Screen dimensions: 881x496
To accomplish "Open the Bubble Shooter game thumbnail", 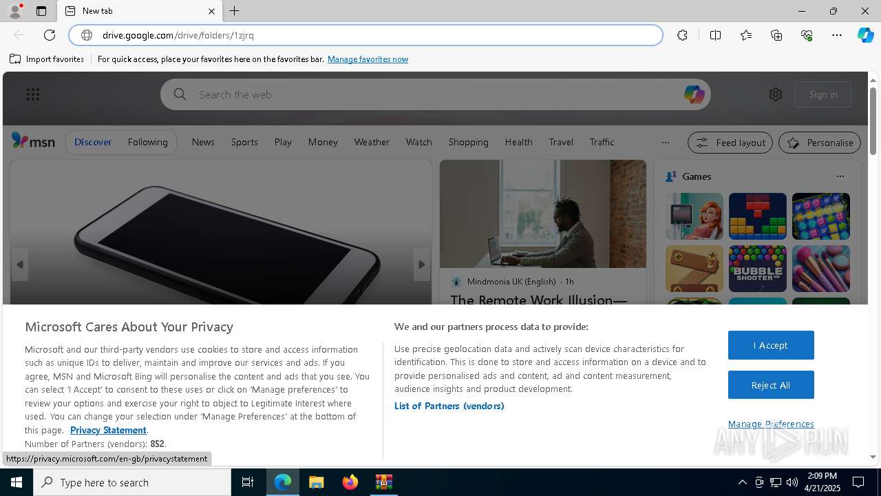I will coord(757,269).
